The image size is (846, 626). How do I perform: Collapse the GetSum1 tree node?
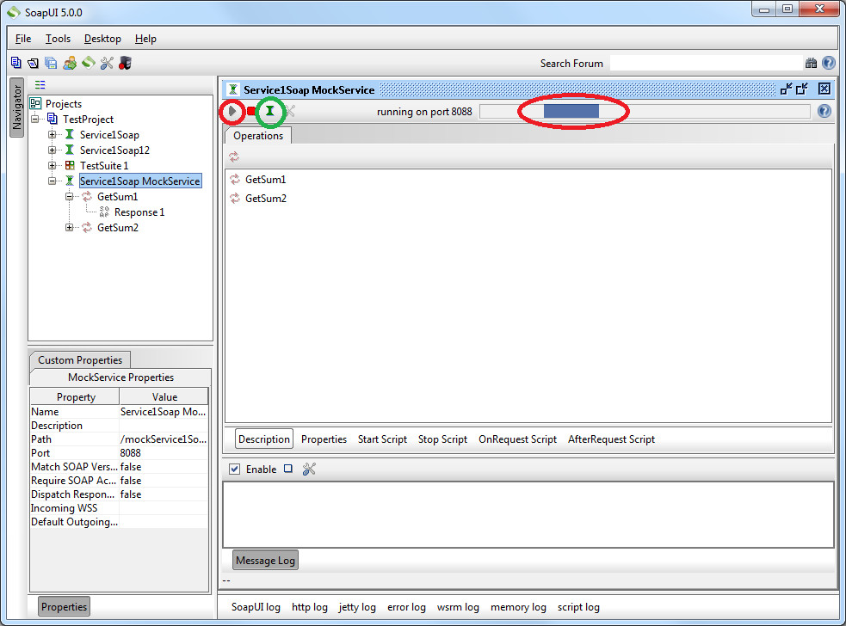pos(69,197)
